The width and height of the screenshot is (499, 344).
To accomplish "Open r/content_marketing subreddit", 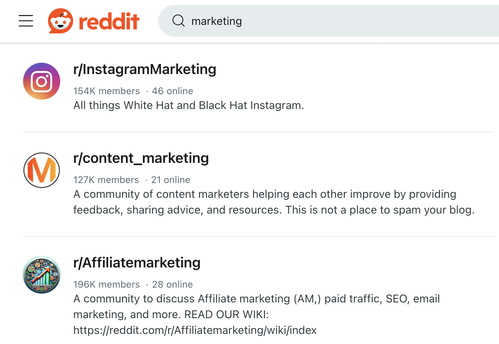I will point(141,158).
